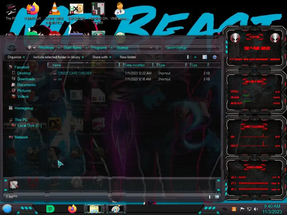Select This PC in the navigation pane
The image size is (287, 215).
tap(21, 120)
